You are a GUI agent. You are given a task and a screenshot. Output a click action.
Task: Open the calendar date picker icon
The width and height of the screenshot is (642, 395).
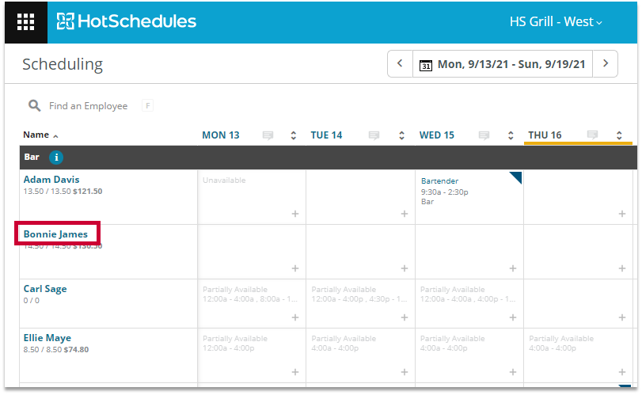(425, 64)
